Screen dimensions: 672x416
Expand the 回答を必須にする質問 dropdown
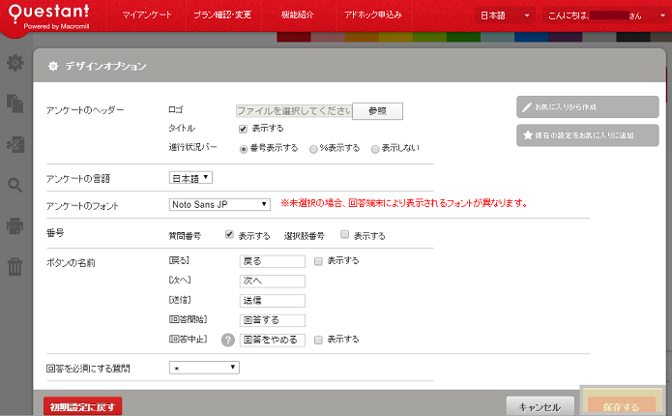(204, 368)
